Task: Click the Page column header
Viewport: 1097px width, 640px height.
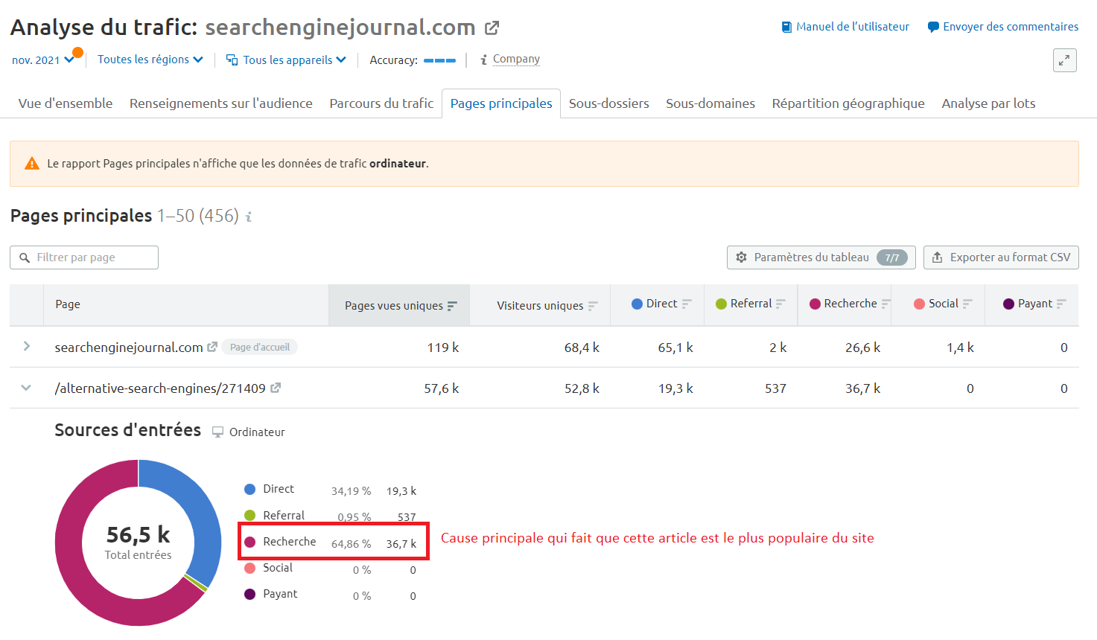Action: 68,304
